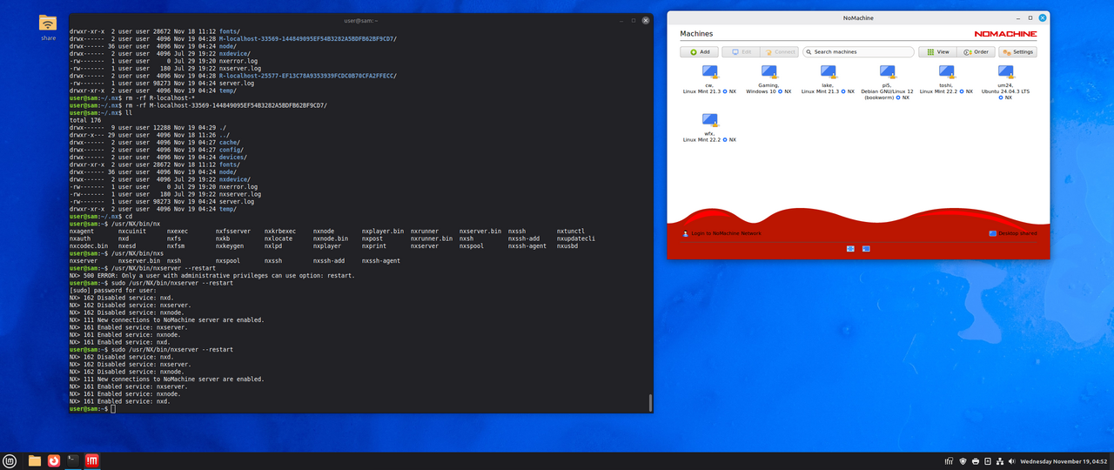Click the NoMachine icon in the taskbar

92,460
